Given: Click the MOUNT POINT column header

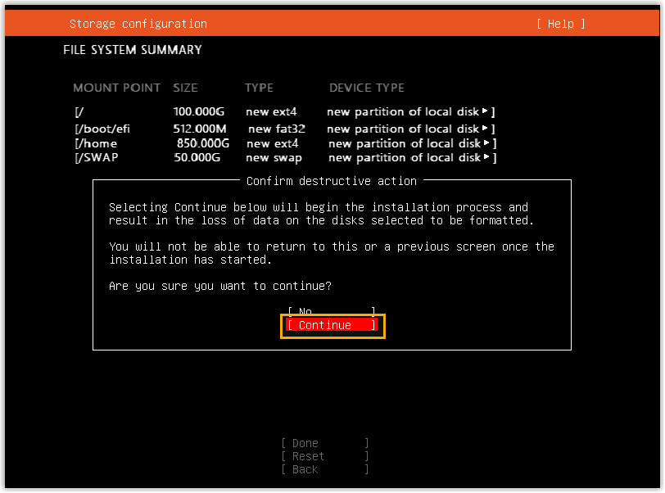Looking at the screenshot, I should (x=117, y=88).
